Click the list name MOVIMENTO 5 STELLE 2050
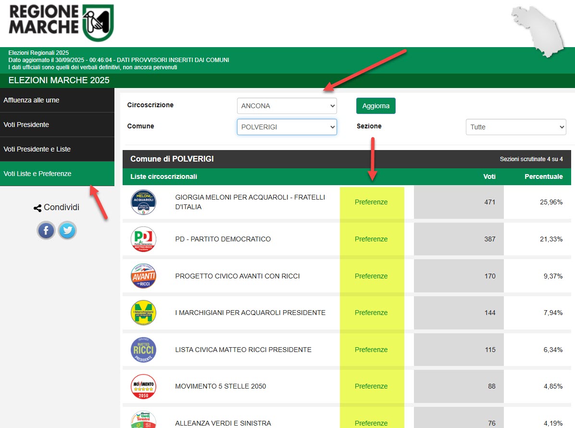575x428 pixels. [221, 386]
